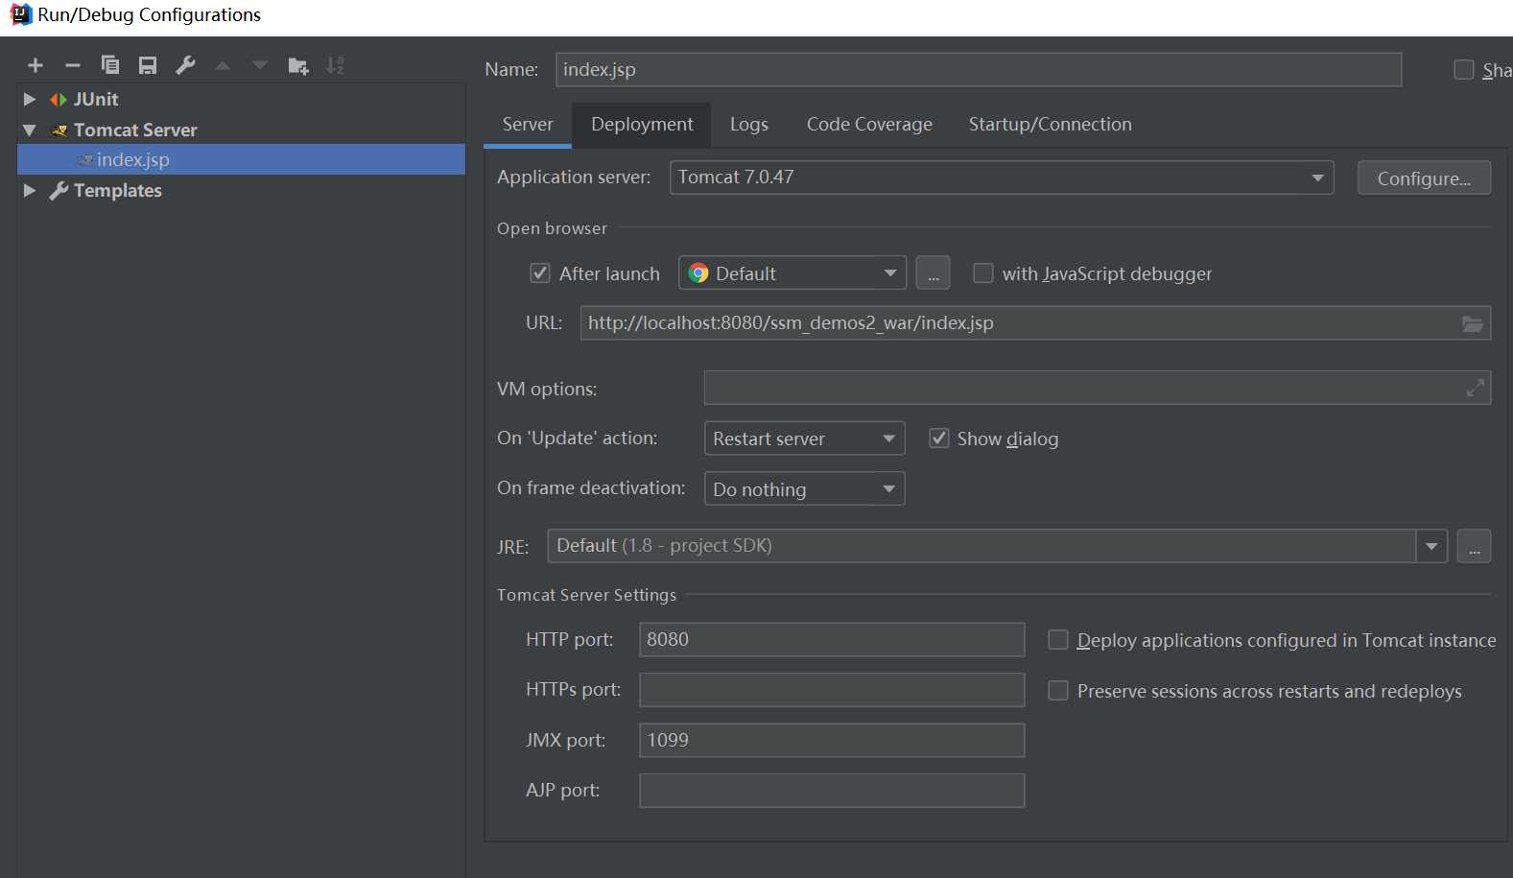Image resolution: width=1513 pixels, height=878 pixels.
Task: Collapse Tomcat Server node arrow
Action: [30, 130]
